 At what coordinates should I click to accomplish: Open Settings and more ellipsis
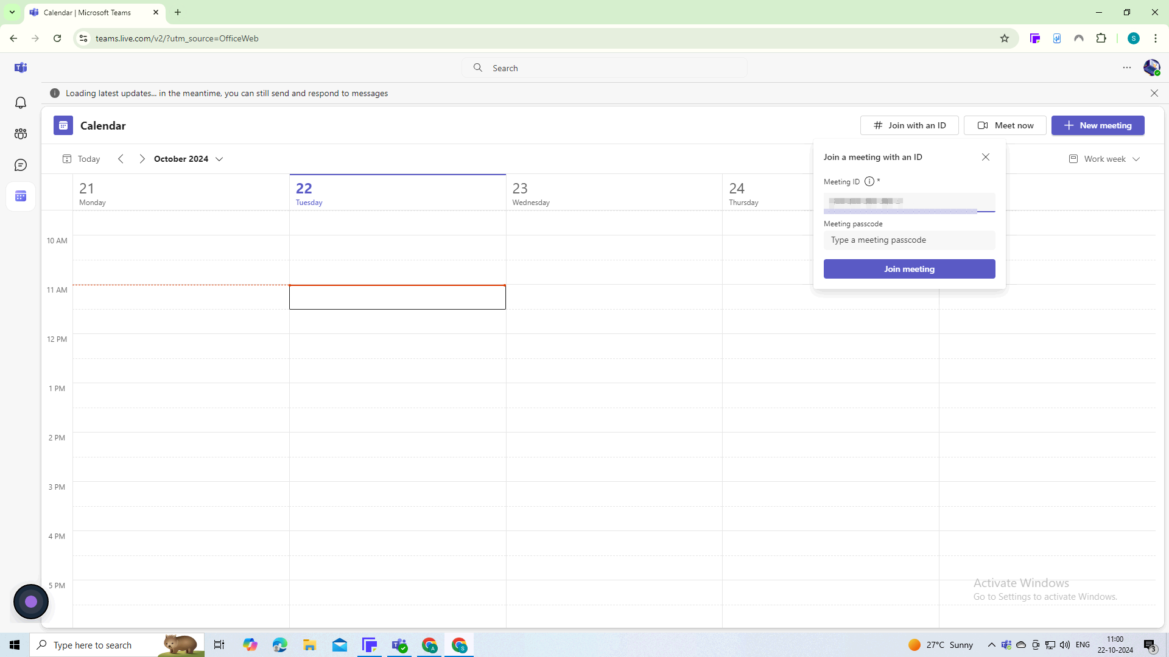(1127, 68)
